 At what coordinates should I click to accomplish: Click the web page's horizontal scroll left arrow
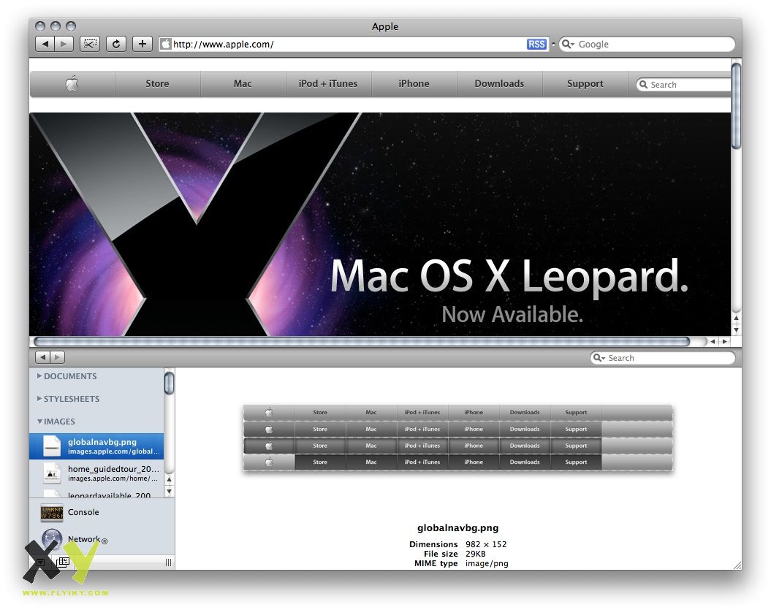713,342
